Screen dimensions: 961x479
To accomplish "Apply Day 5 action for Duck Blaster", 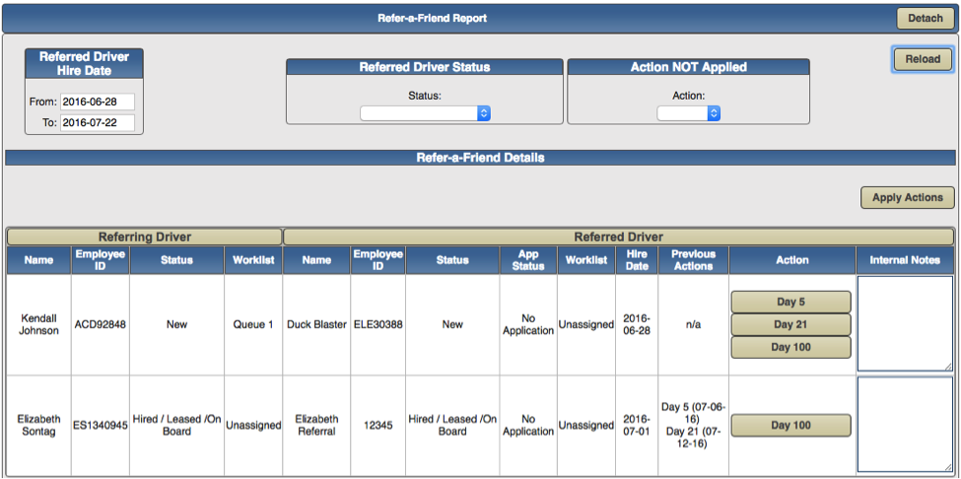I will (790, 302).
